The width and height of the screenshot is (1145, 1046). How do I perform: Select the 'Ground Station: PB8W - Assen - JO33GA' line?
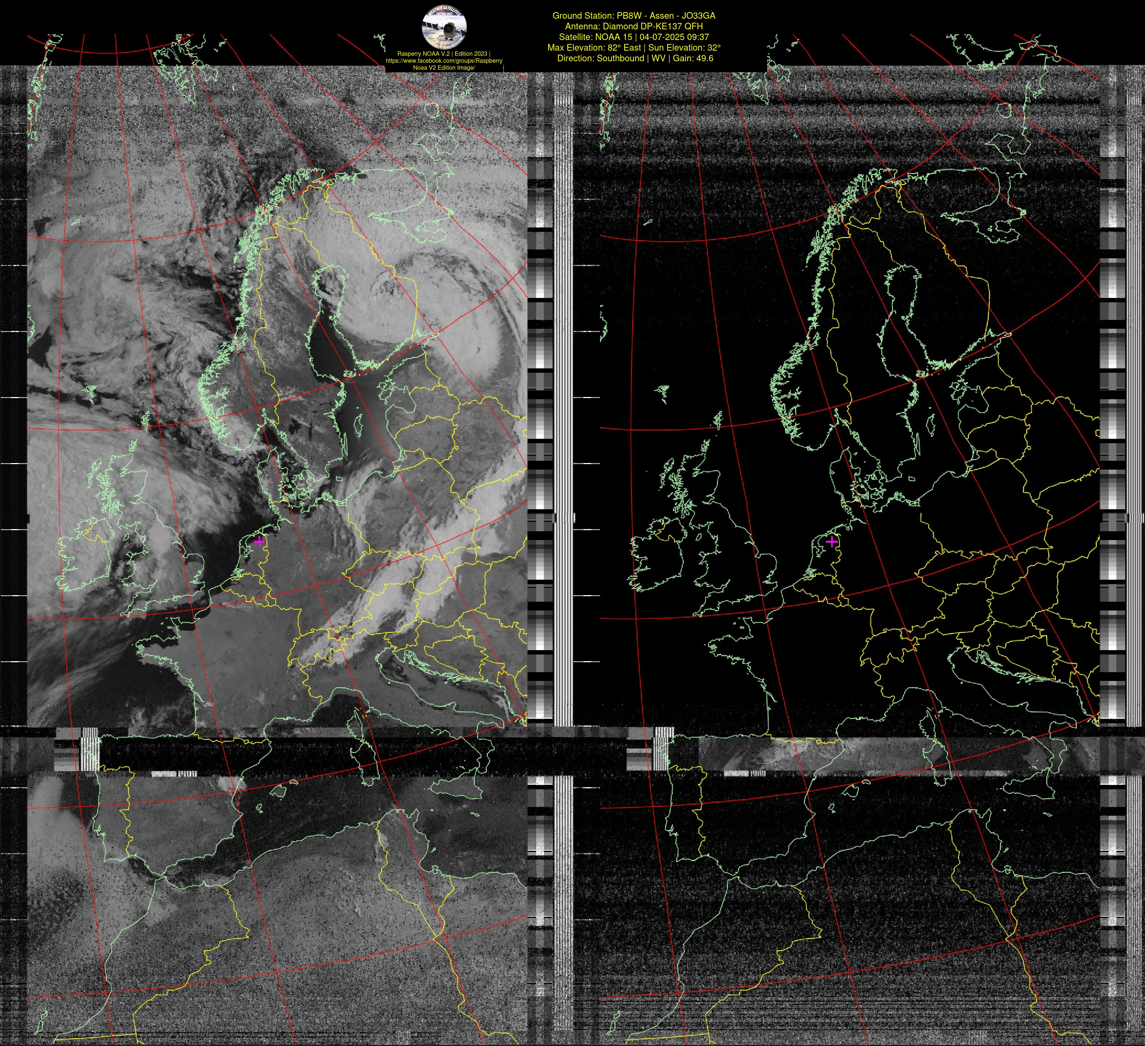(634, 16)
